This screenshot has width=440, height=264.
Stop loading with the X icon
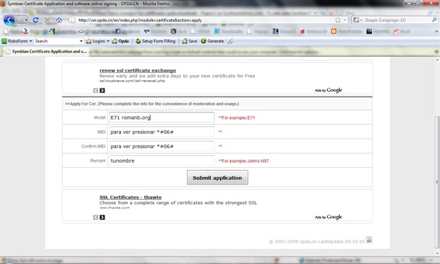(x=47, y=20)
